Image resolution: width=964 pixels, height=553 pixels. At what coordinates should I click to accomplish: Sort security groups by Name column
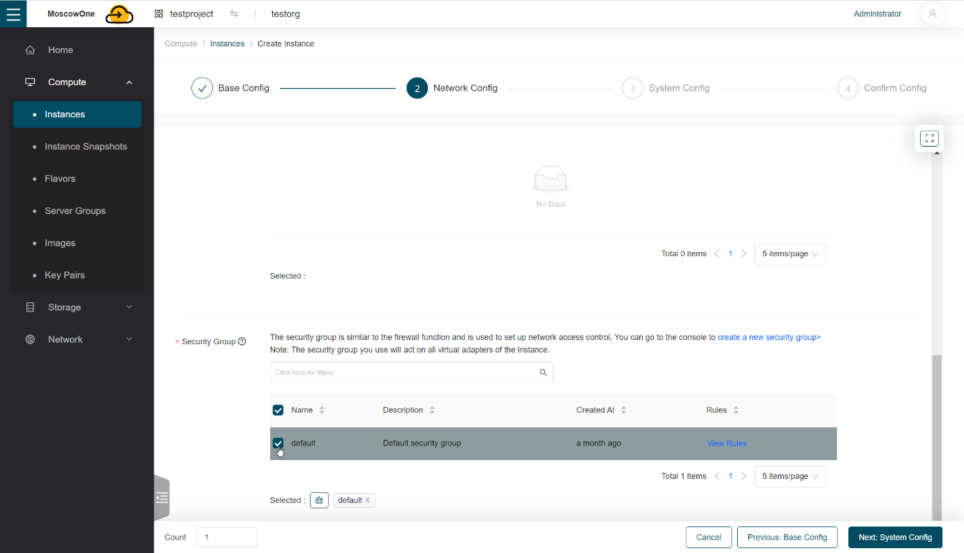(321, 410)
